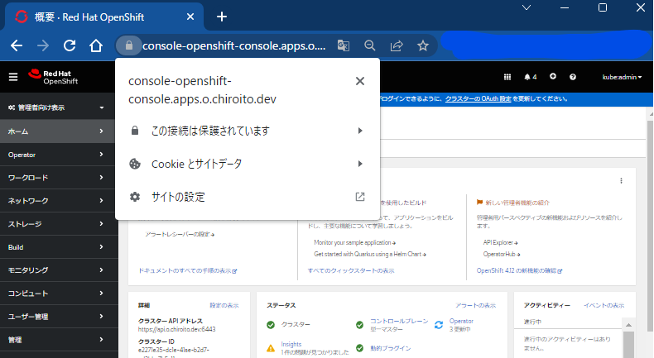Click イベントの表示 in activity card
Viewport: 654px width, 358px height.
(604, 305)
